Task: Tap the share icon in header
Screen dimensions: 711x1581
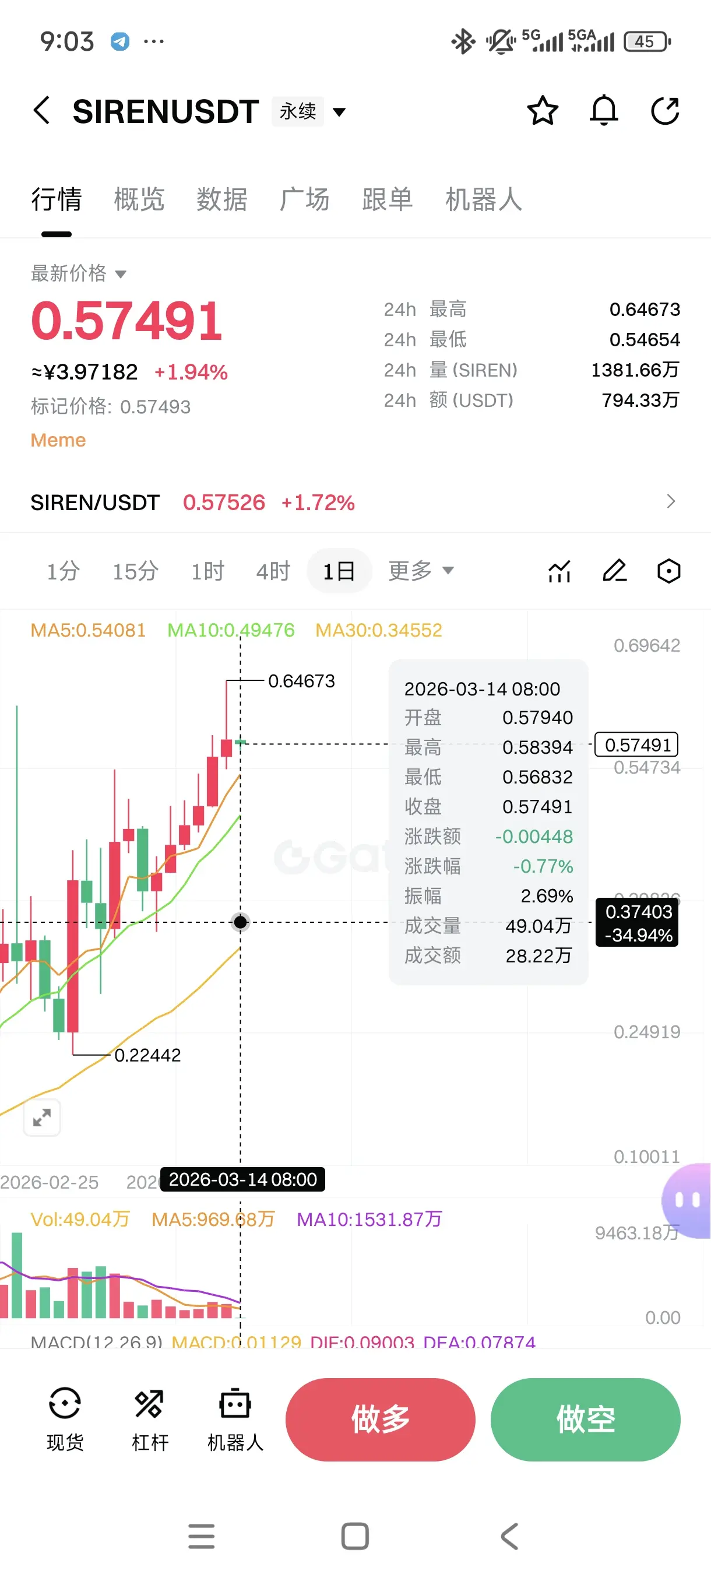Action: point(665,111)
